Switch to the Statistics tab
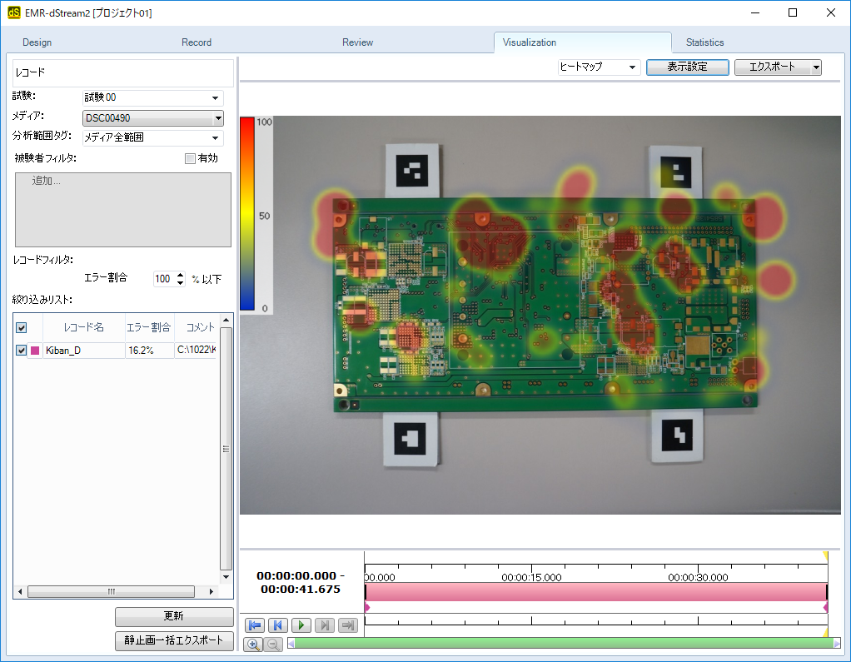Image resolution: width=851 pixels, height=662 pixels. tap(704, 42)
